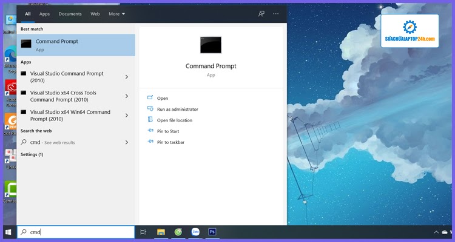The width and height of the screenshot is (455, 242).
Task: Select Pin to taskbar option
Action: 170,142
